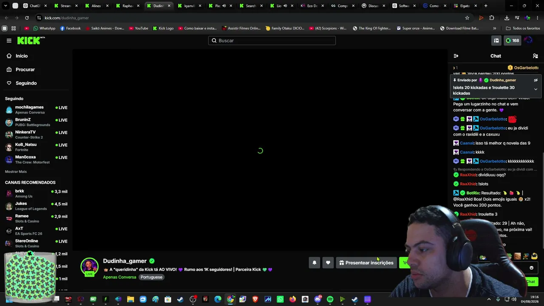Open Discord from the taskbar

tap(317, 299)
